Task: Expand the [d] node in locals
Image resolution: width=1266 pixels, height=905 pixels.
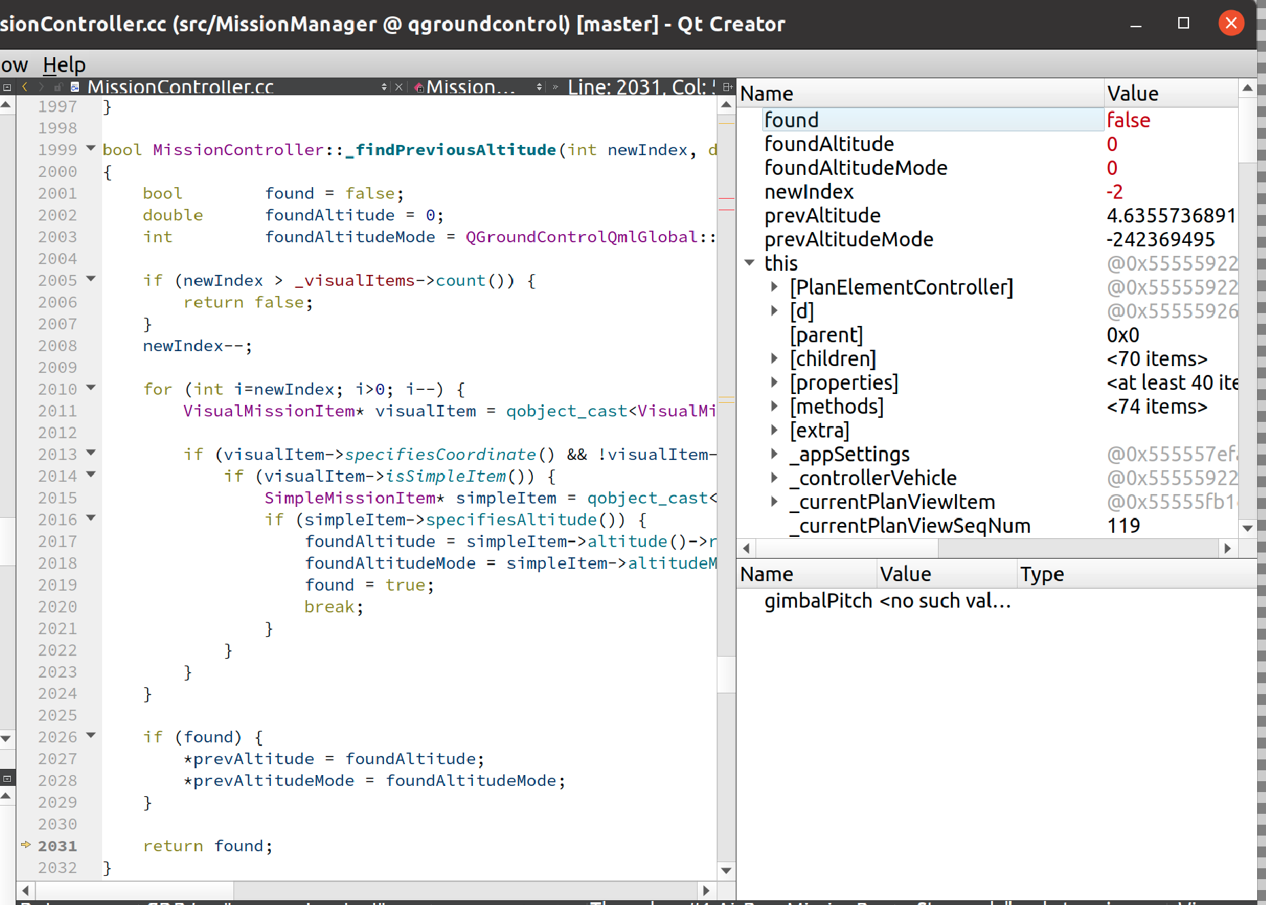Action: point(774,311)
